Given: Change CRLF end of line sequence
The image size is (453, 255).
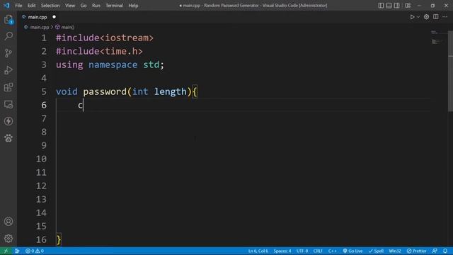Looking at the screenshot, I should click(x=318, y=251).
